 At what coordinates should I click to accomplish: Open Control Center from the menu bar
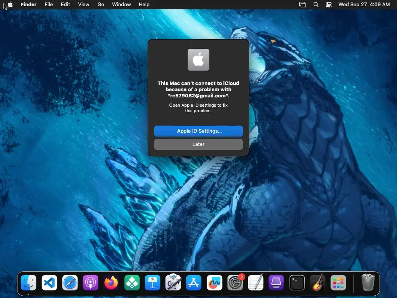(329, 5)
